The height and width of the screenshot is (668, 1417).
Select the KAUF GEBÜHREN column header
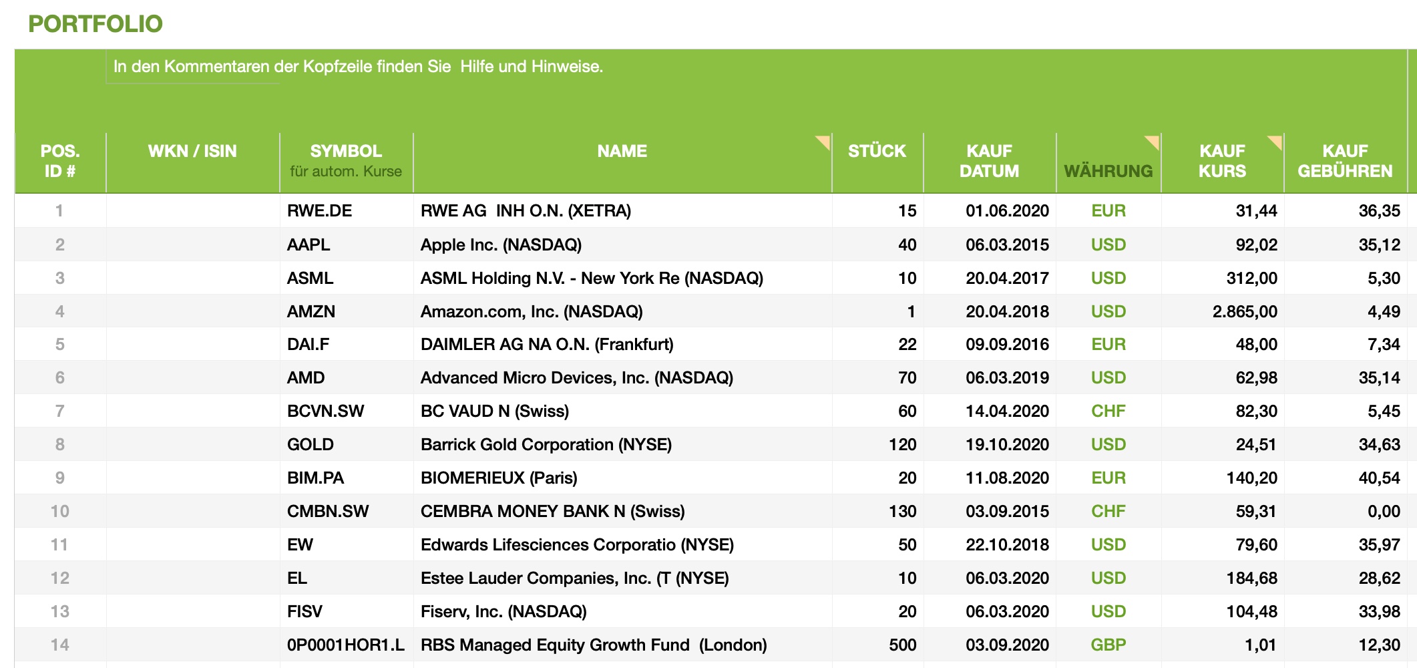coord(1345,161)
